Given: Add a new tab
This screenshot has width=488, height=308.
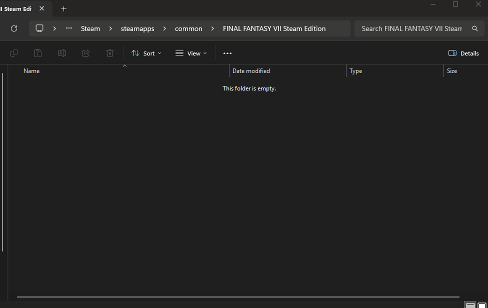Looking at the screenshot, I should 63,9.
